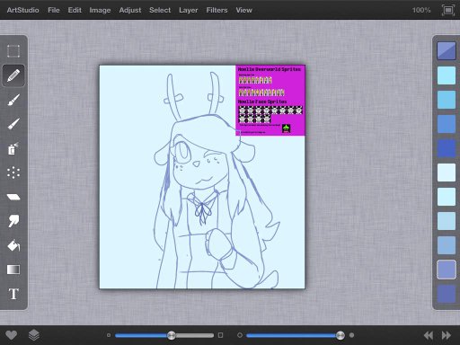This screenshot has width=460, height=345.
Task: Click the undo double-arrow button
Action: 429,335
